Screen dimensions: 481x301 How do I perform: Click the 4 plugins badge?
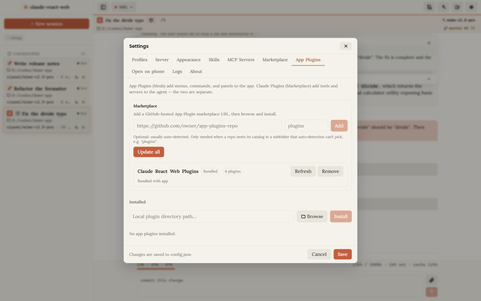(232, 171)
